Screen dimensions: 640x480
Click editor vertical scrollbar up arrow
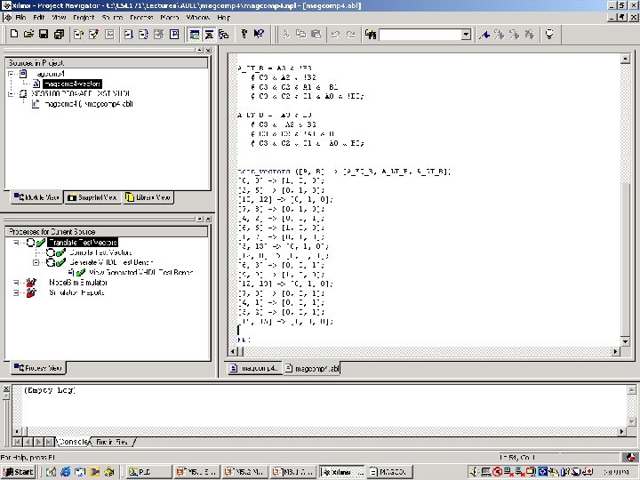(625, 59)
